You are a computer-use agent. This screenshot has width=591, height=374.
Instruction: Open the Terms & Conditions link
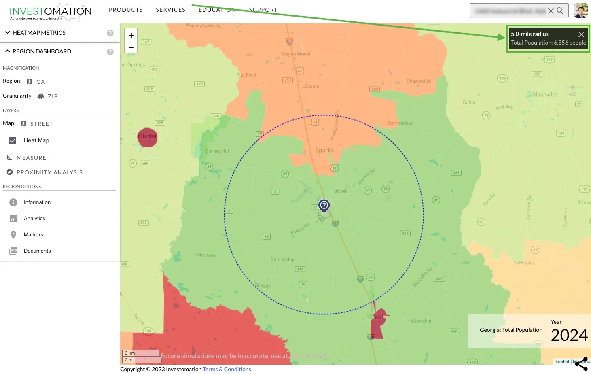[227, 369]
